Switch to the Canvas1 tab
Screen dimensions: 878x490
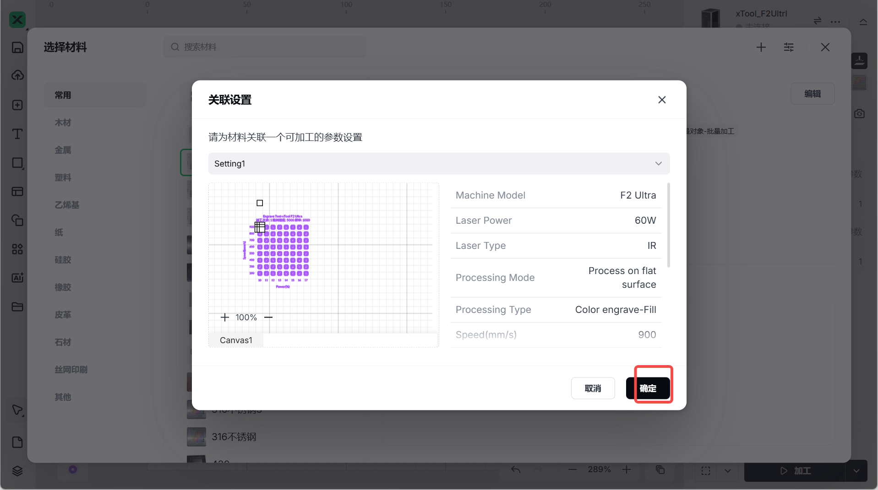[236, 340]
